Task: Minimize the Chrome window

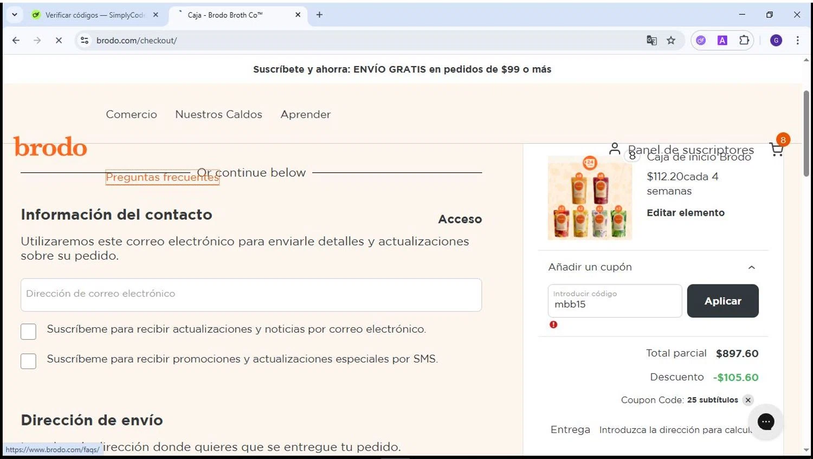Action: coord(742,15)
